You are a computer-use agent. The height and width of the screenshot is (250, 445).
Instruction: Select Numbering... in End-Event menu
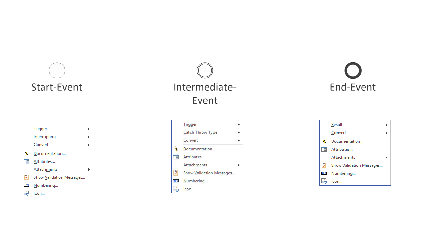pyautogui.click(x=343, y=173)
